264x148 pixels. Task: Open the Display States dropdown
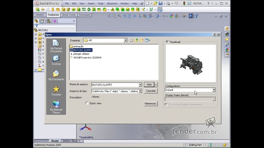click(x=214, y=99)
